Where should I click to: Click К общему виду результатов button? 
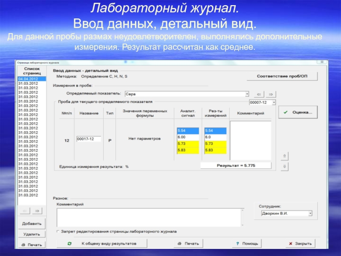point(102,243)
